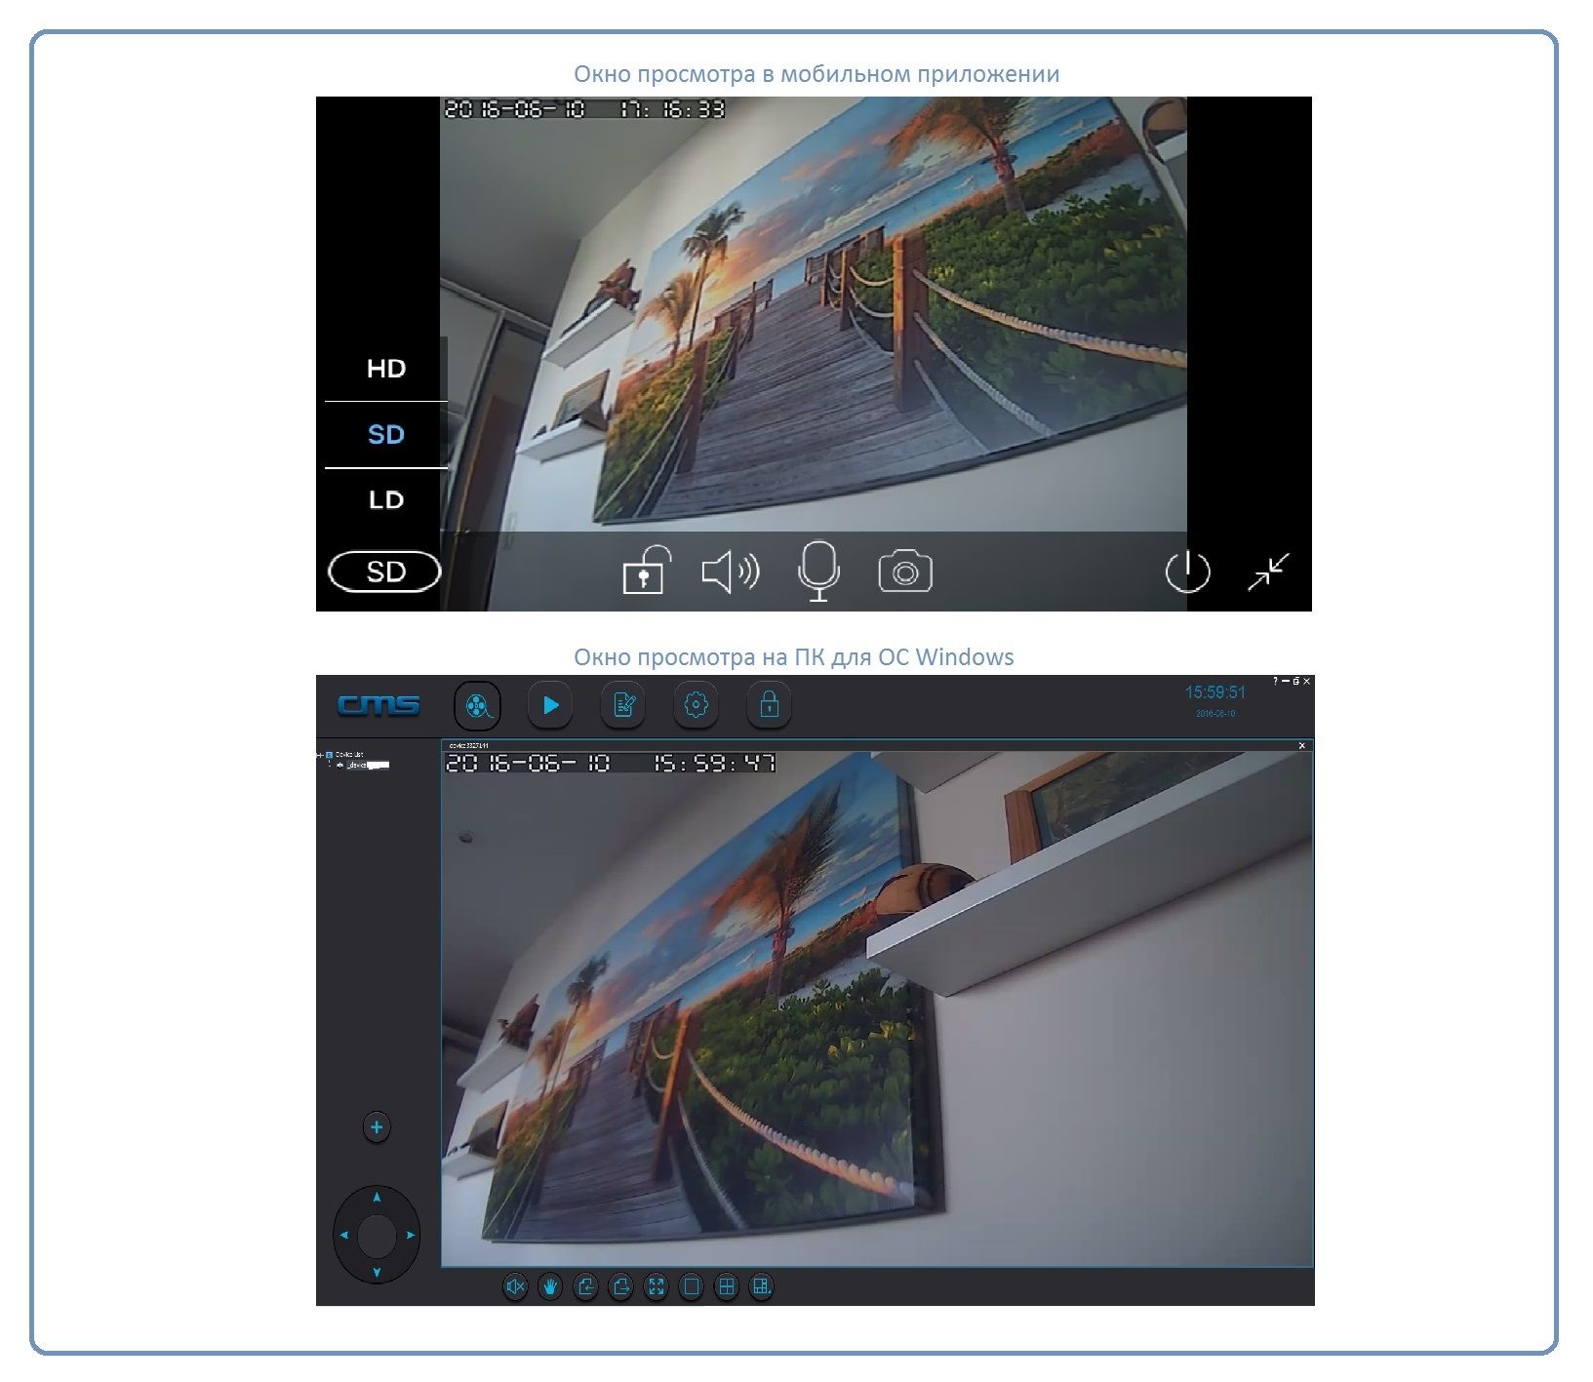Select single-window layout in CMS
This screenshot has height=1382, width=1593.
point(692,1287)
